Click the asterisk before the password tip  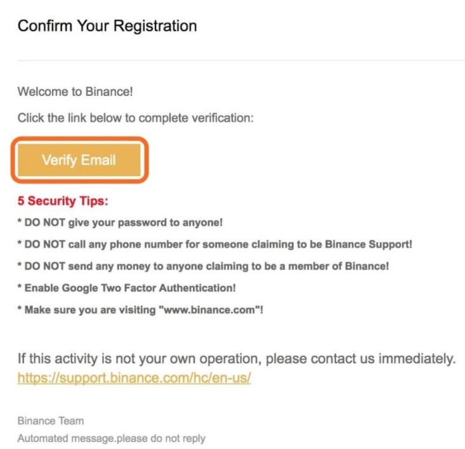(20, 221)
